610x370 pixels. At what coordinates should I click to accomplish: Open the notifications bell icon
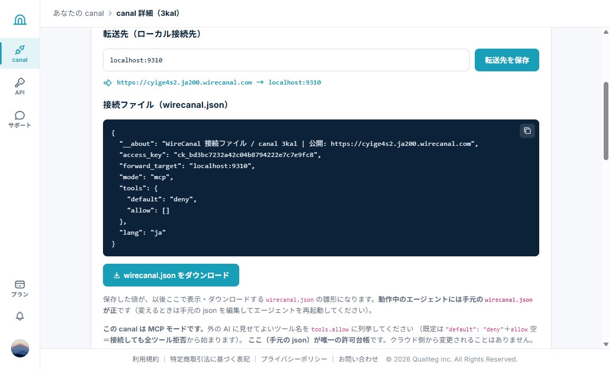click(x=20, y=316)
